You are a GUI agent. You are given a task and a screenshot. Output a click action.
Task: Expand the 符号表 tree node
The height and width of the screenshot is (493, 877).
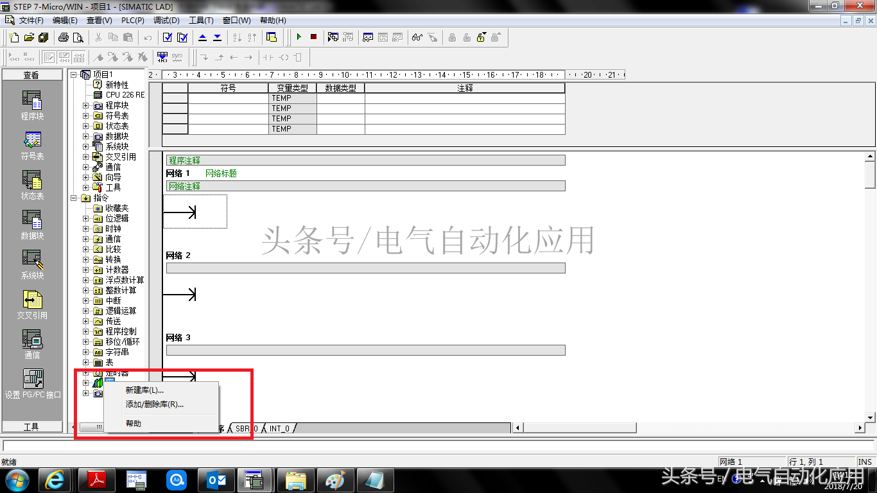pyautogui.click(x=86, y=116)
